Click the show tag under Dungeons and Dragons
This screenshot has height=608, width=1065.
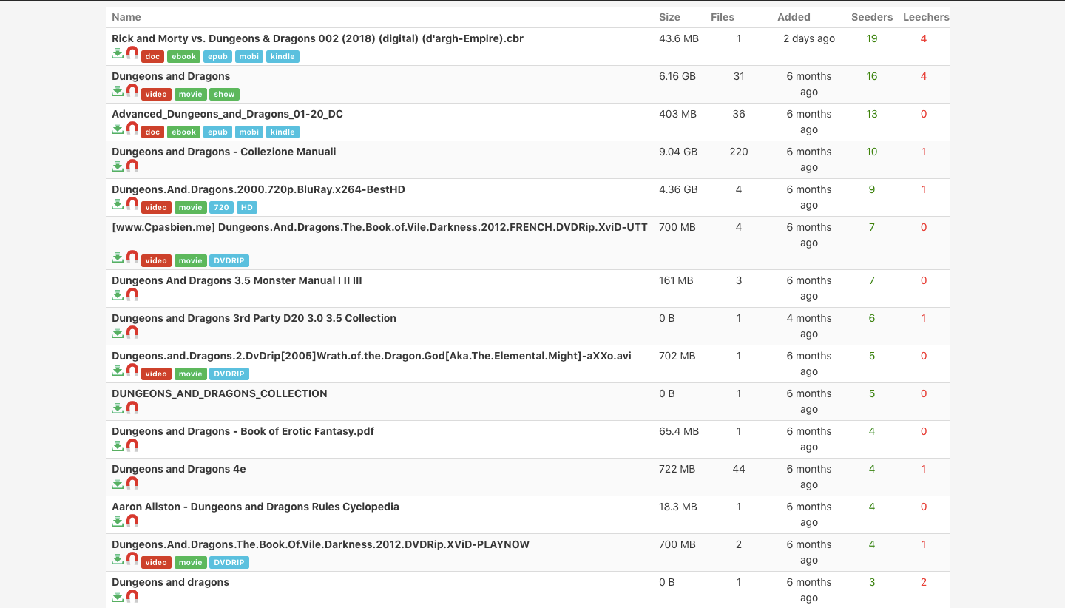[x=224, y=94]
